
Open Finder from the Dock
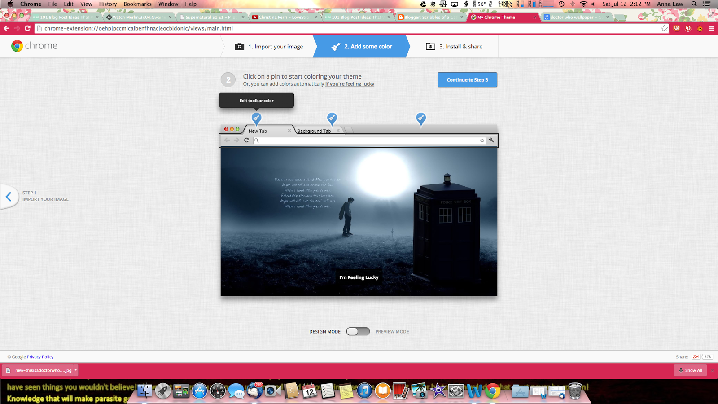click(145, 391)
